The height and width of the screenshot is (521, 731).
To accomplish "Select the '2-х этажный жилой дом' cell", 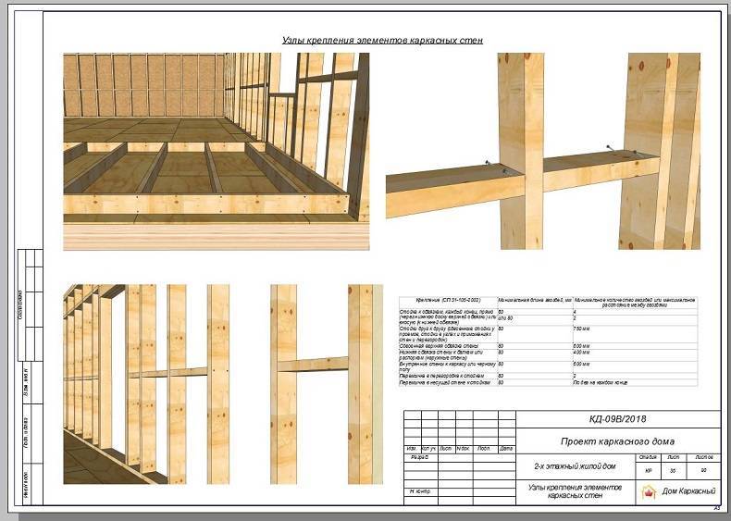I will pos(576,466).
